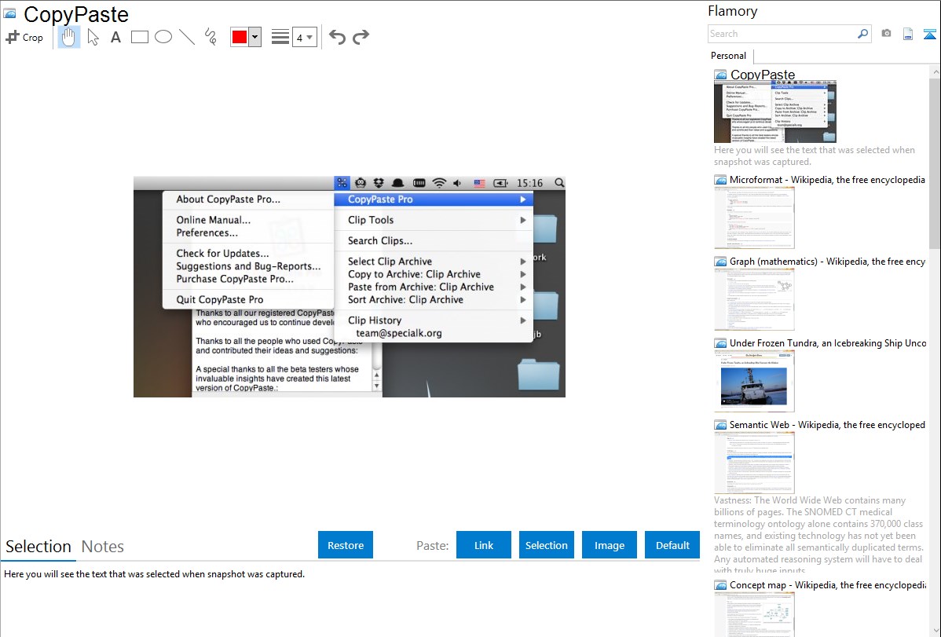Screen dimensions: 941x637
Task: Open the CopyPaste snapshot thumbnail
Action: [775, 111]
